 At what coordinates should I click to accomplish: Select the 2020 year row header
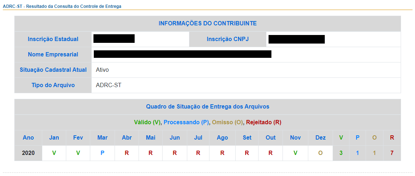pos(28,153)
